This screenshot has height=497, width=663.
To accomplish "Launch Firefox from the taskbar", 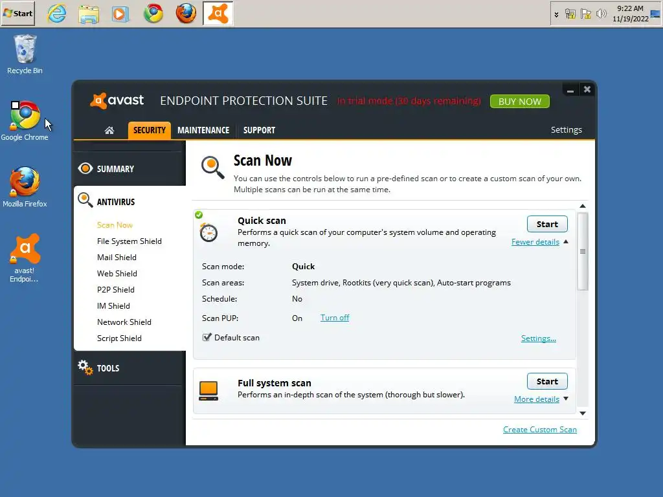I will (186, 14).
